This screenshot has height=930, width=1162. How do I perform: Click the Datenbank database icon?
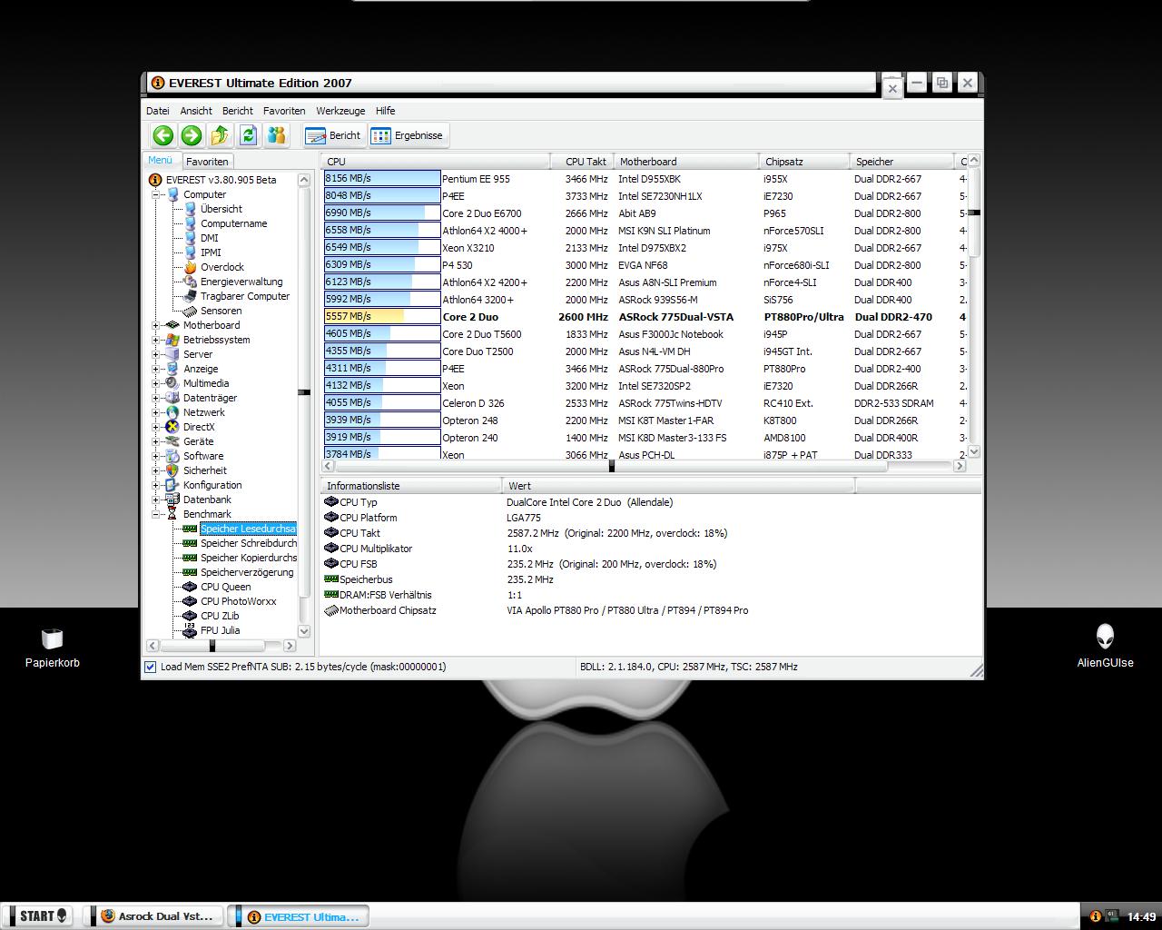coord(172,500)
